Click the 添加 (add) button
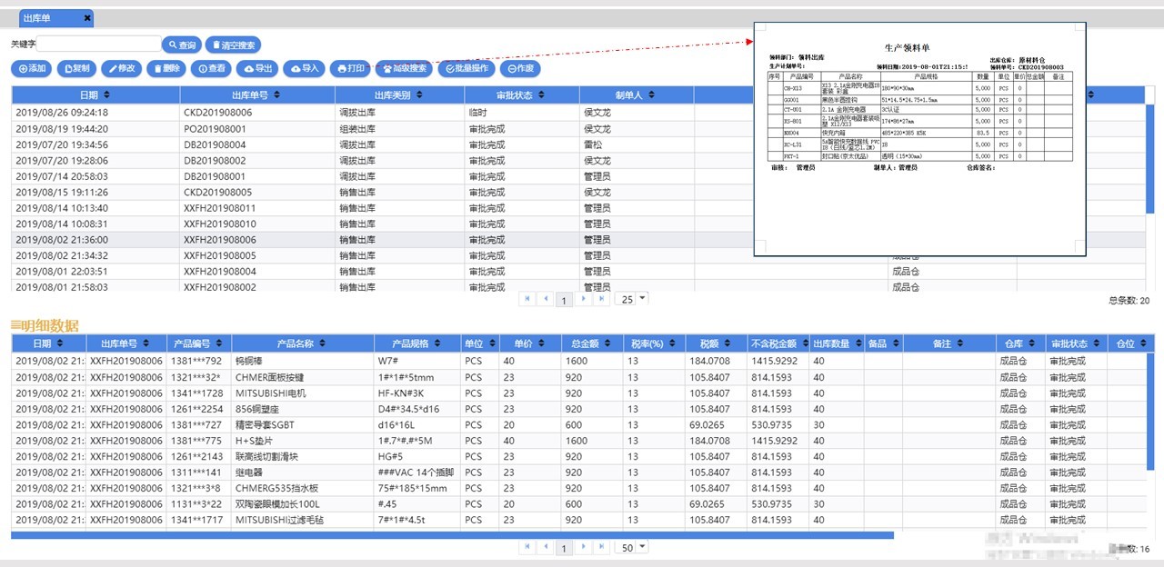This screenshot has height=567, width=1164. tap(32, 68)
